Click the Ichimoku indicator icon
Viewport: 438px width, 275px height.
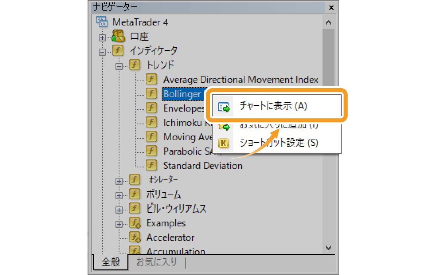[151, 122]
